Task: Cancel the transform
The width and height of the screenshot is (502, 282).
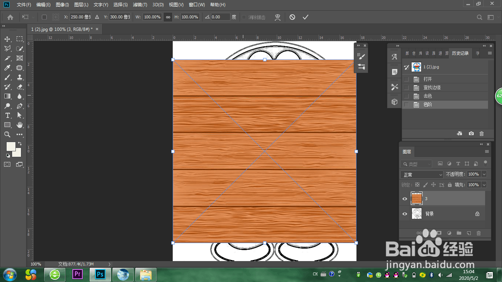Action: coord(292,17)
